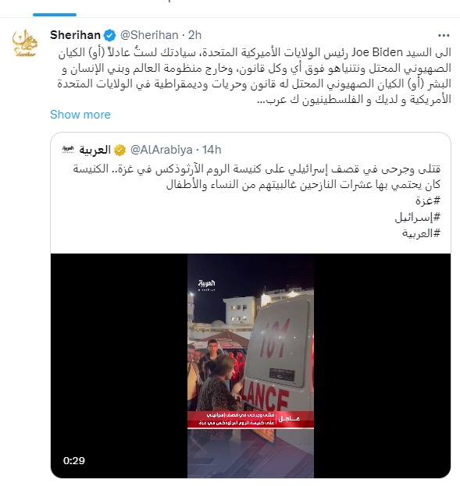460x486 pixels.
Task: Play the ambulance video thumbnail
Action: [251, 366]
